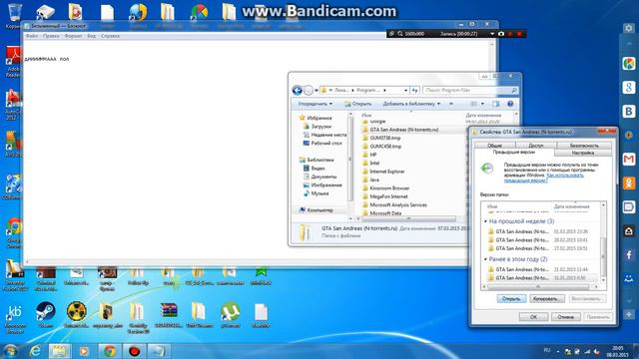Click Explorer file list horizontal scrollbar
Viewport: 639px width, 359px height.
[408, 218]
